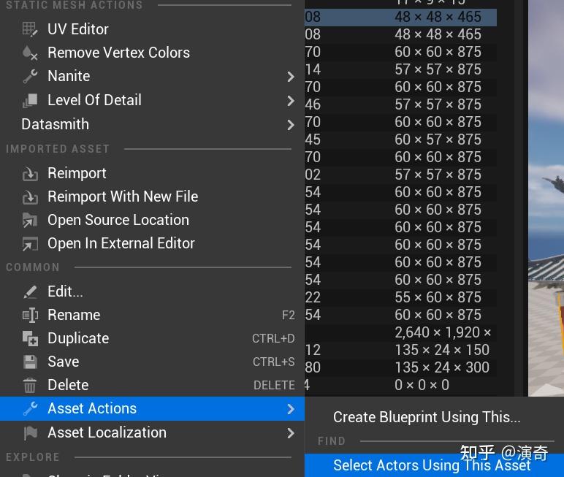Image resolution: width=564 pixels, height=477 pixels.
Task: Choose Save from the context menu
Action: (x=63, y=362)
